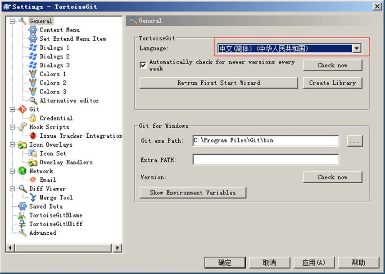
Task: Click the Dialogs 1 windows icon
Action: click(33, 47)
